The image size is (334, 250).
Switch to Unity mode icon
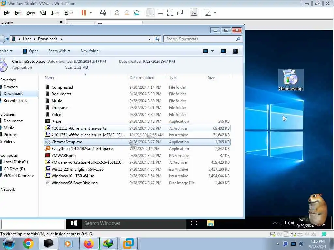(180, 13)
